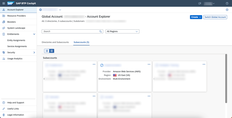Screen dimensions: 232x118
Task: Click the SAP logo
Action: click(11, 3)
